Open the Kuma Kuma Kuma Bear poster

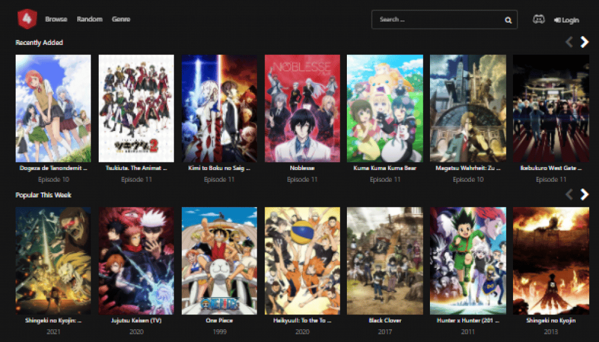coord(385,108)
